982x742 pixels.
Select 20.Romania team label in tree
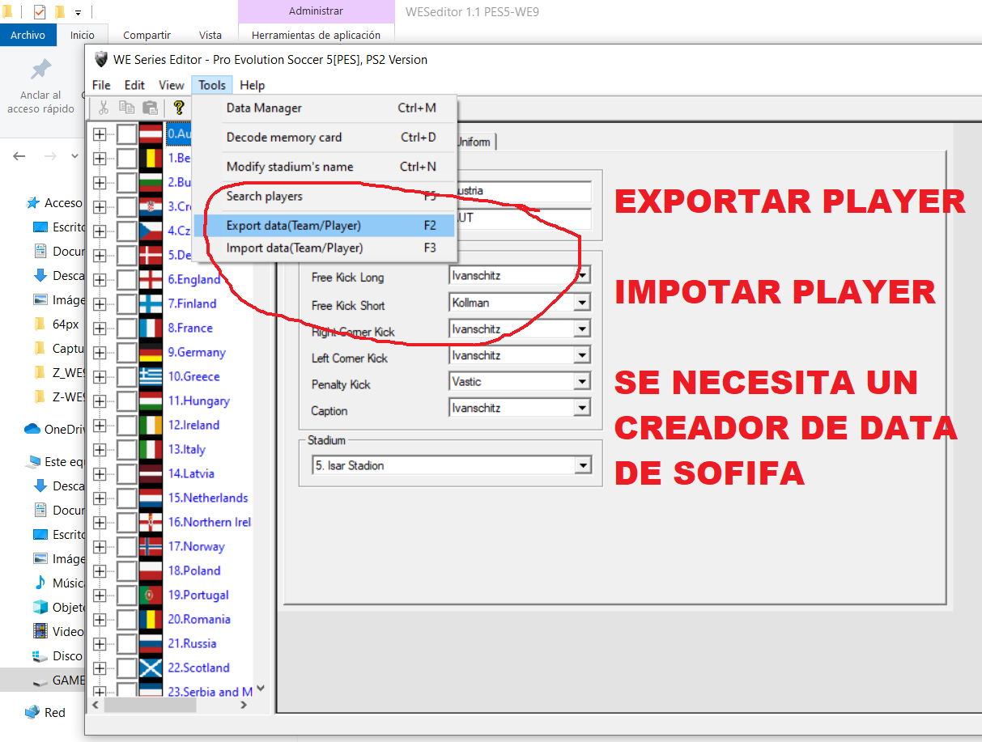(199, 619)
